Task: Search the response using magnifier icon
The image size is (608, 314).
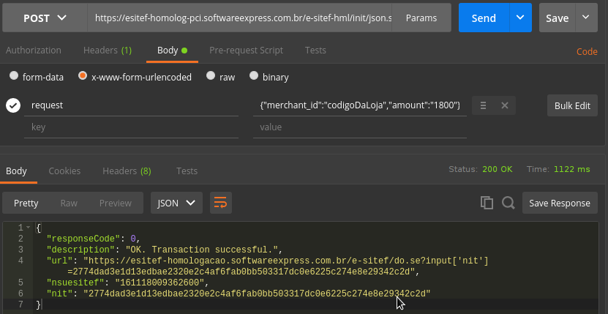Action: coord(508,203)
